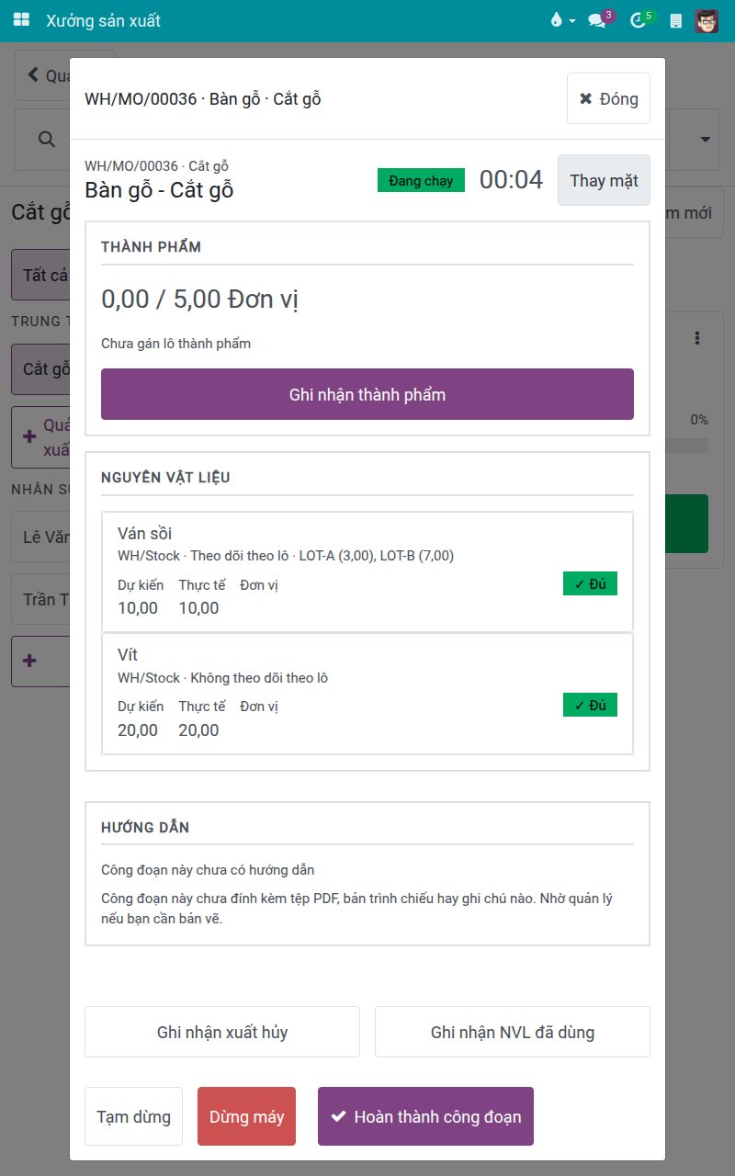Expand the dropdown caret next to droplet

pos(572,20)
